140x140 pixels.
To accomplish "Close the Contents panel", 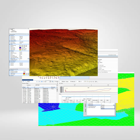I will (28, 28).
